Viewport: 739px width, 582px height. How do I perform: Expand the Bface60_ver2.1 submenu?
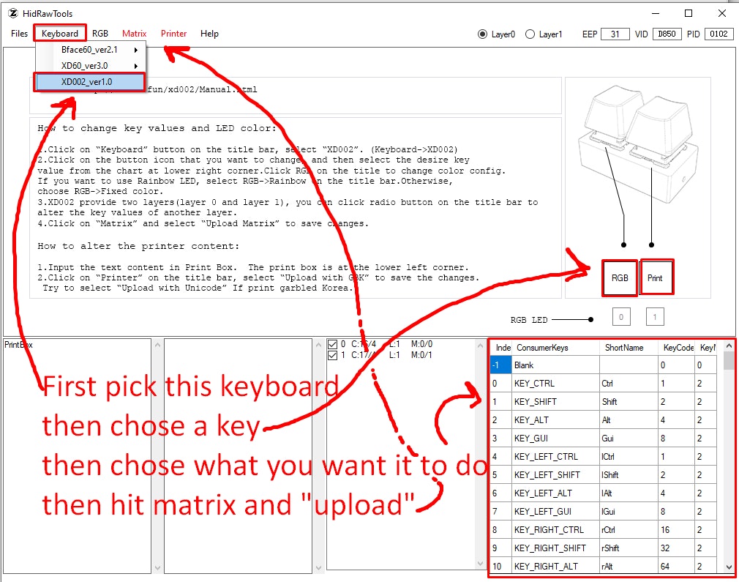click(x=91, y=50)
